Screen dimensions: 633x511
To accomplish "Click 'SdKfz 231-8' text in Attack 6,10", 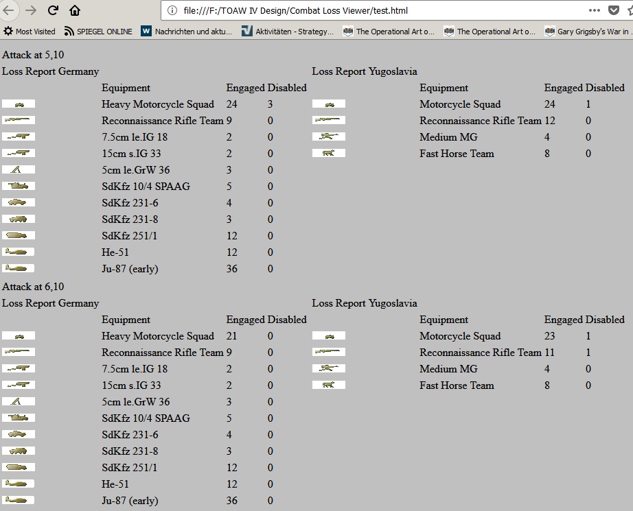I will click(x=130, y=451).
